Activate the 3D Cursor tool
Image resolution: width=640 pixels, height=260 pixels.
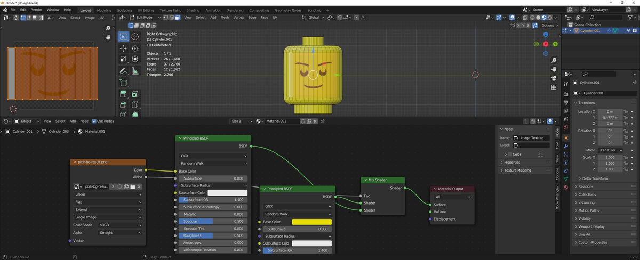(x=135, y=37)
